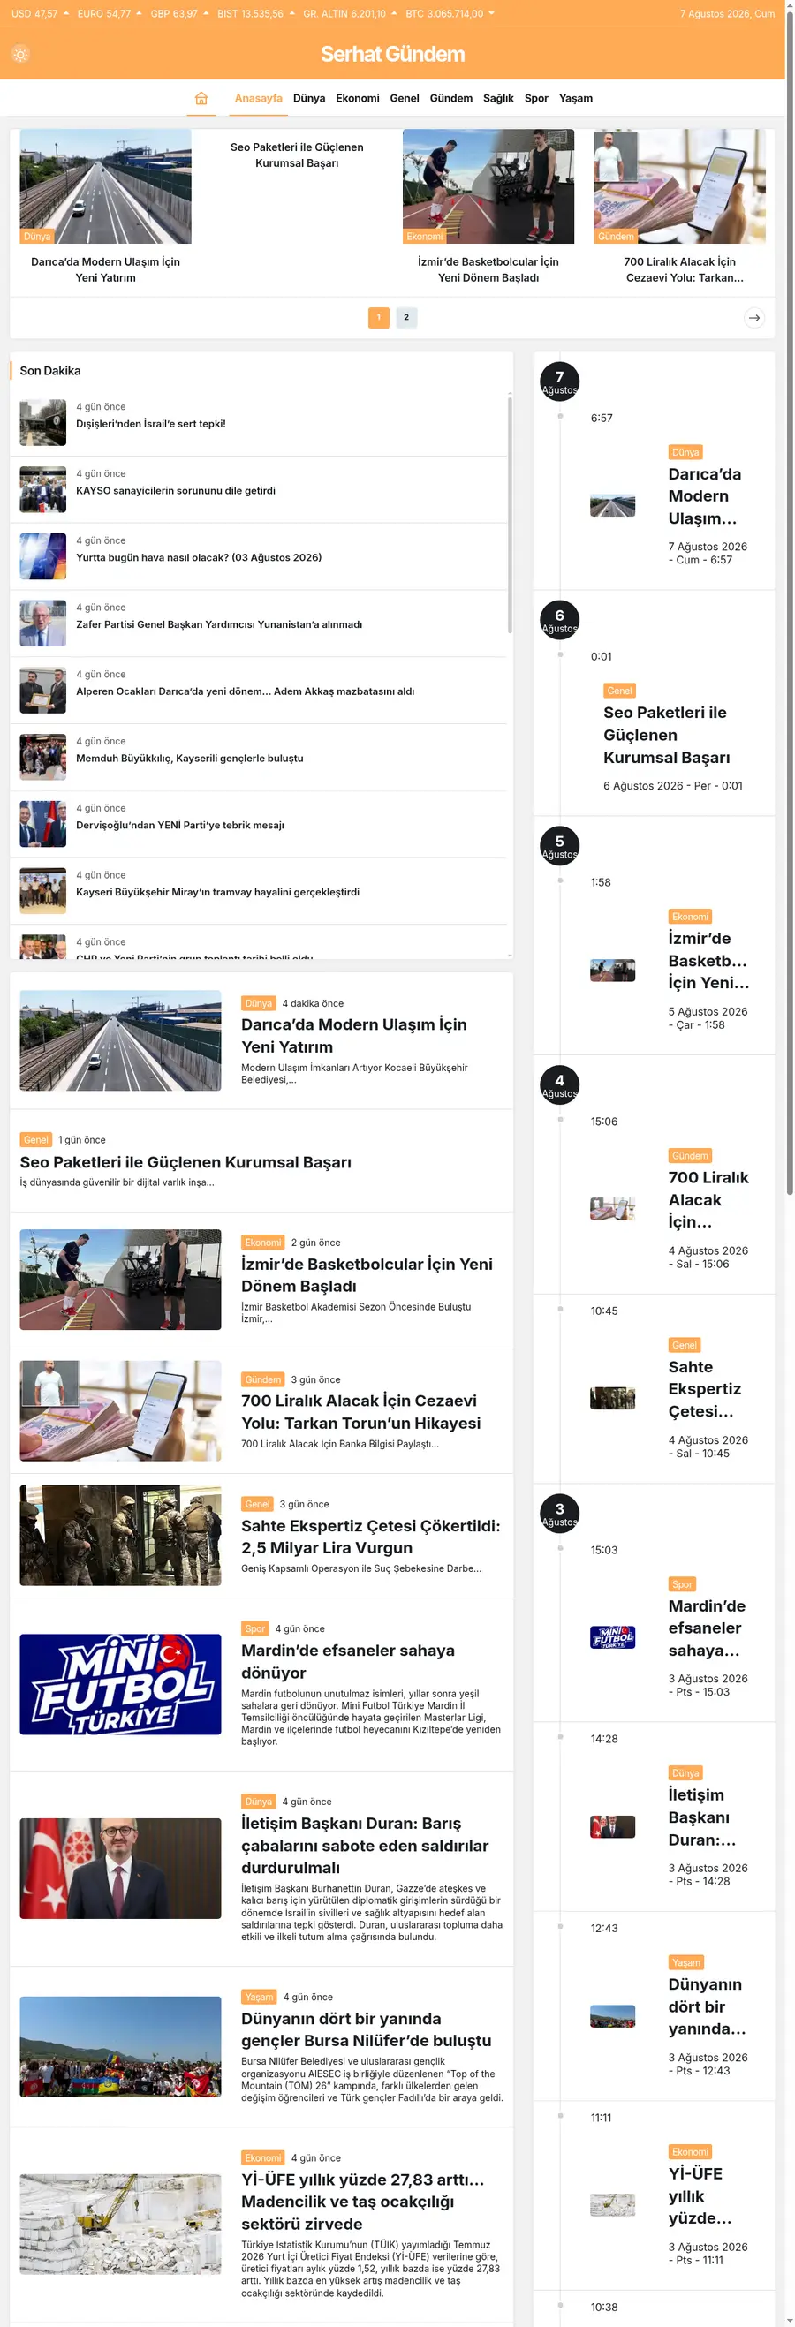Click the 6 Ağustos timeline marker
This screenshot has height=2327, width=795.
point(559,620)
